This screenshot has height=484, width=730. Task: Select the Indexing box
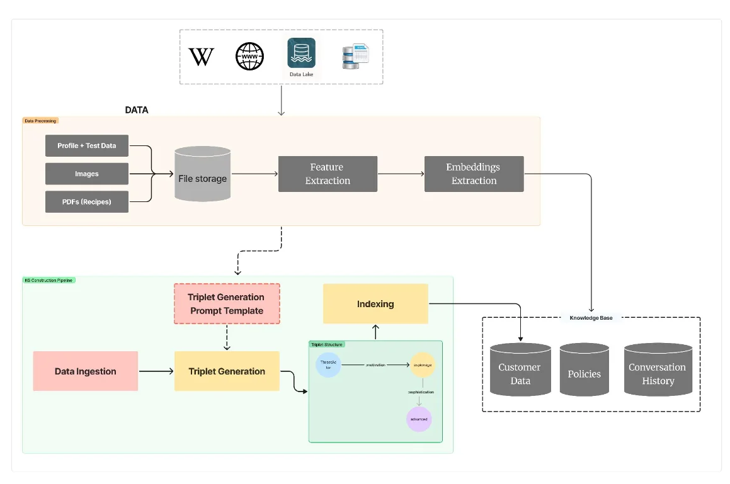click(x=376, y=304)
